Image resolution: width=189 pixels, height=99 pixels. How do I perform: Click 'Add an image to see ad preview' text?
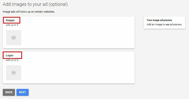[x=164, y=24]
